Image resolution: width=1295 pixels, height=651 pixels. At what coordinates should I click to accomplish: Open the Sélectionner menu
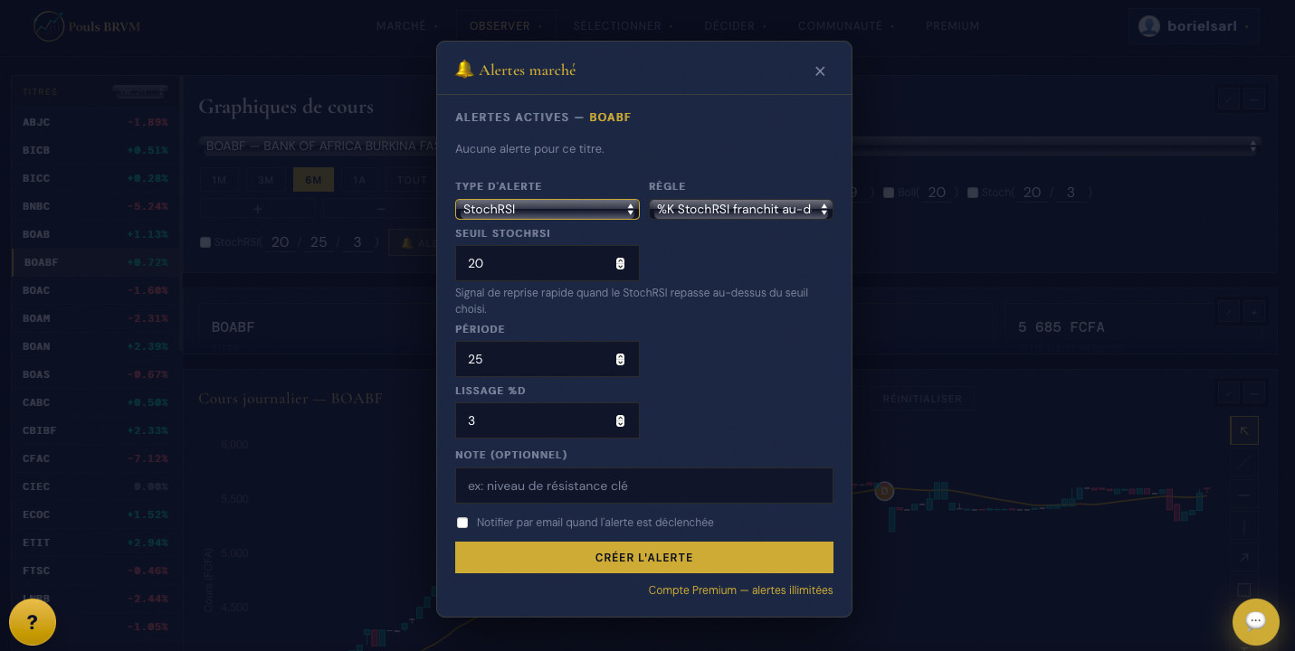[x=624, y=26]
